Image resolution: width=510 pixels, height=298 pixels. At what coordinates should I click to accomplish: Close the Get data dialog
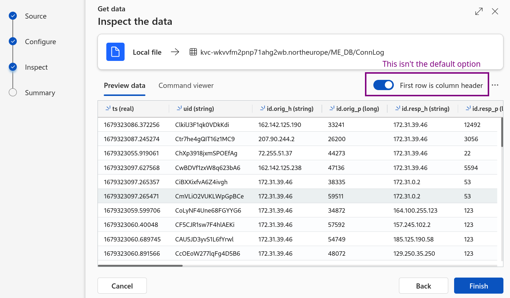[x=495, y=11]
